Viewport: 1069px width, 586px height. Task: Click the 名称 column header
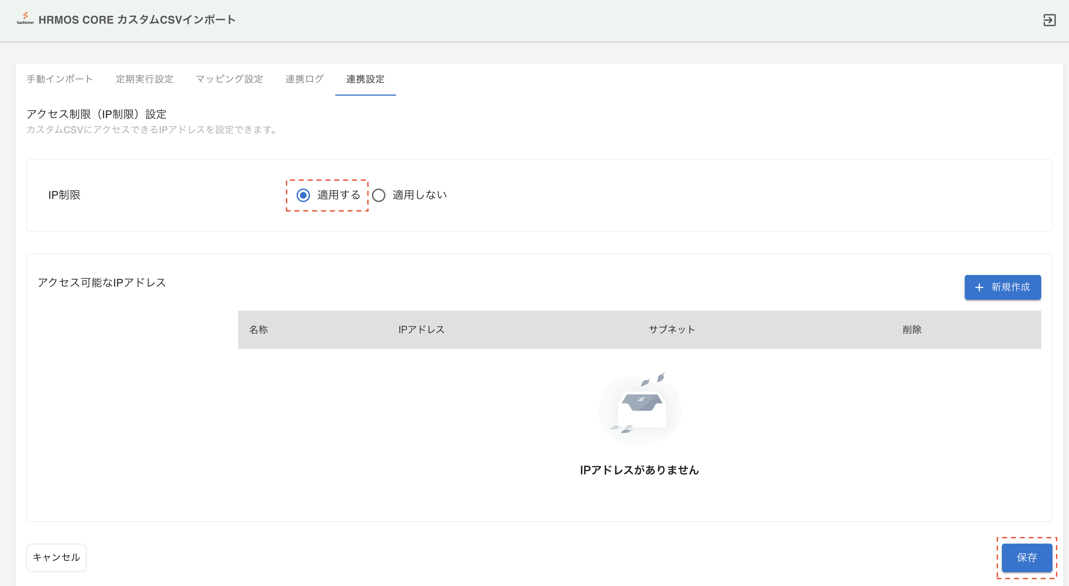pyautogui.click(x=258, y=329)
